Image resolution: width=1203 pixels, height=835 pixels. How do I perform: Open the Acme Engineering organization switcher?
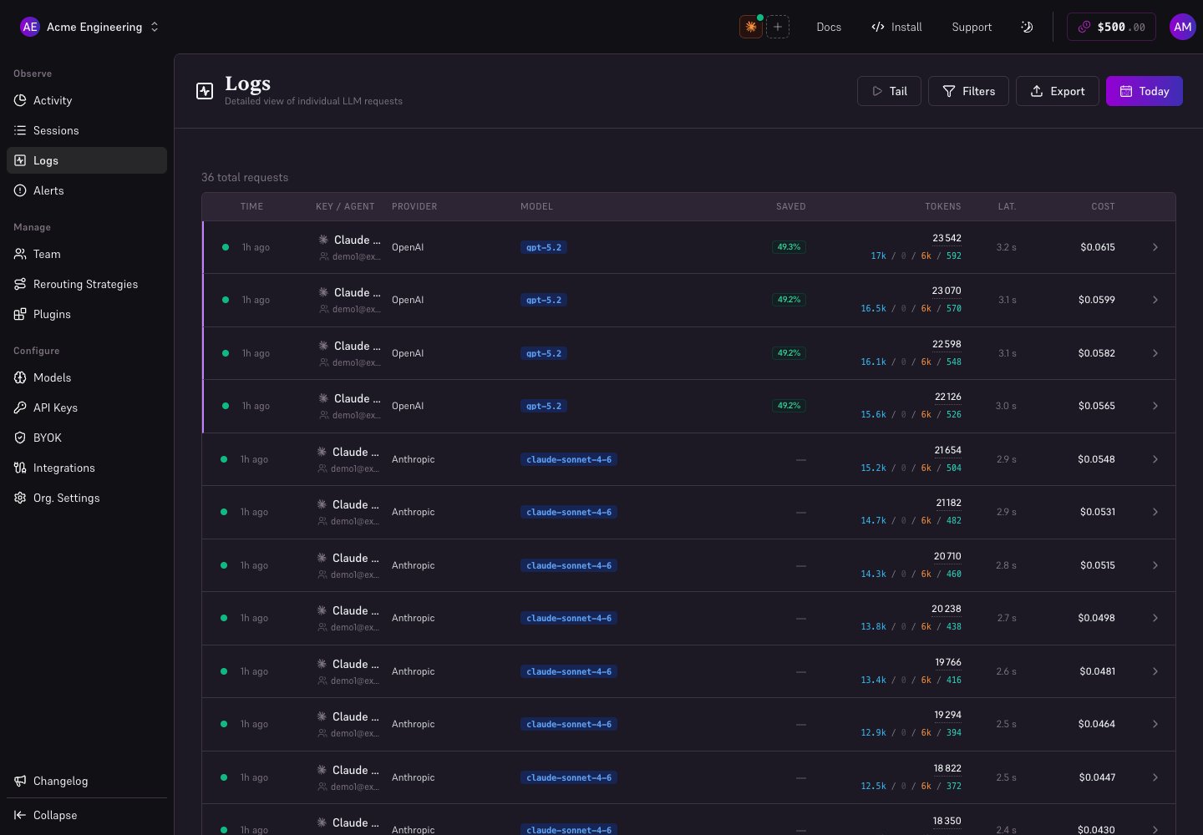point(89,27)
